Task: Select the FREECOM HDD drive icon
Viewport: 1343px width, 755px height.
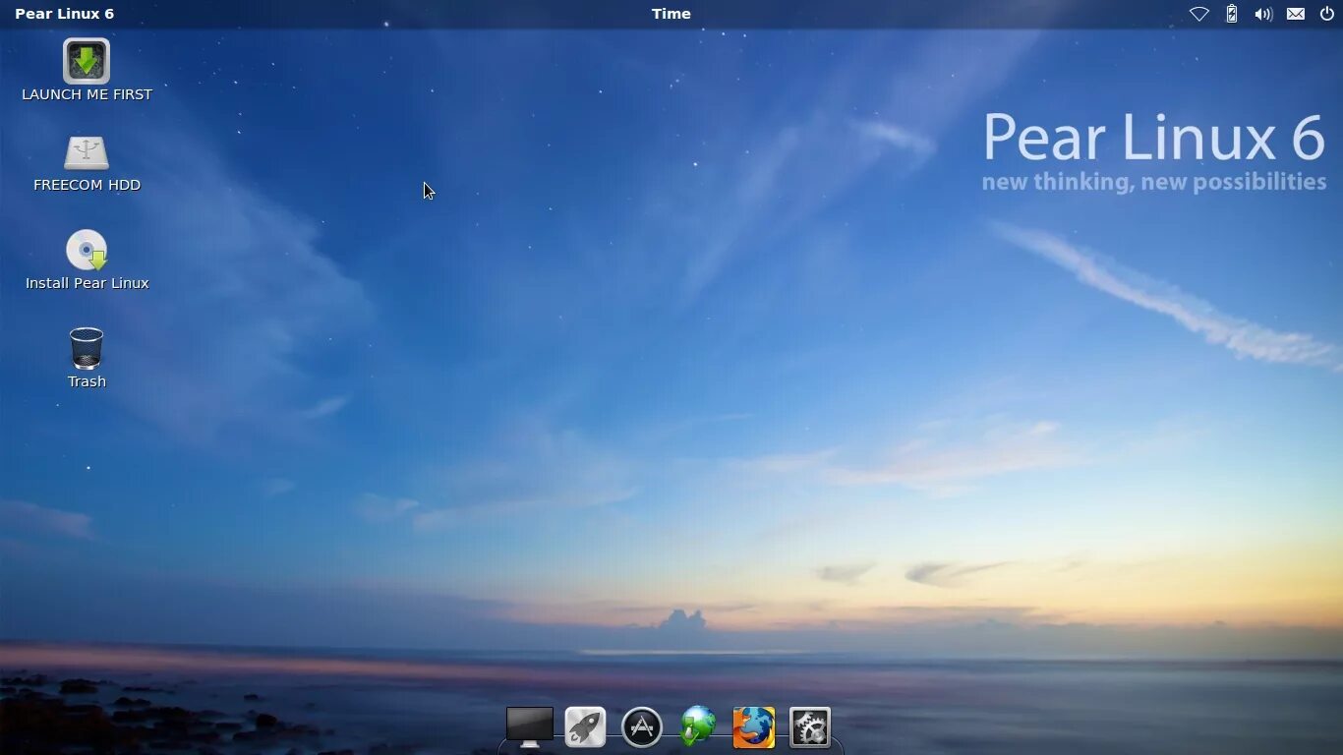Action: tap(87, 153)
